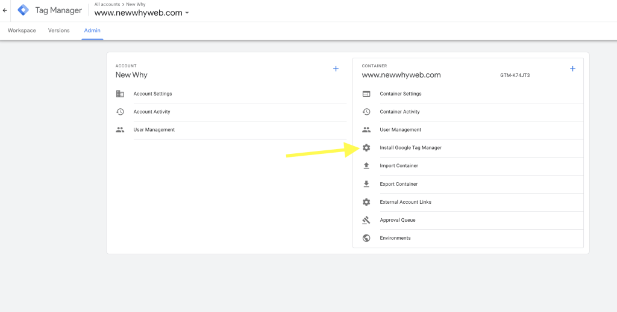This screenshot has height=312, width=617.
Task: Switch to the Versions tab
Action: click(58, 31)
